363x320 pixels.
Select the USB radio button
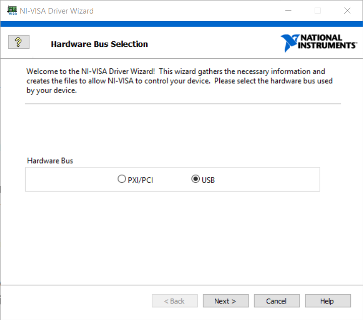pos(196,179)
